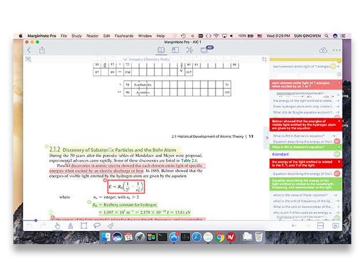Open Time Machine icon in the menu bar
This screenshot has height=273, width=364.
pos(183,36)
